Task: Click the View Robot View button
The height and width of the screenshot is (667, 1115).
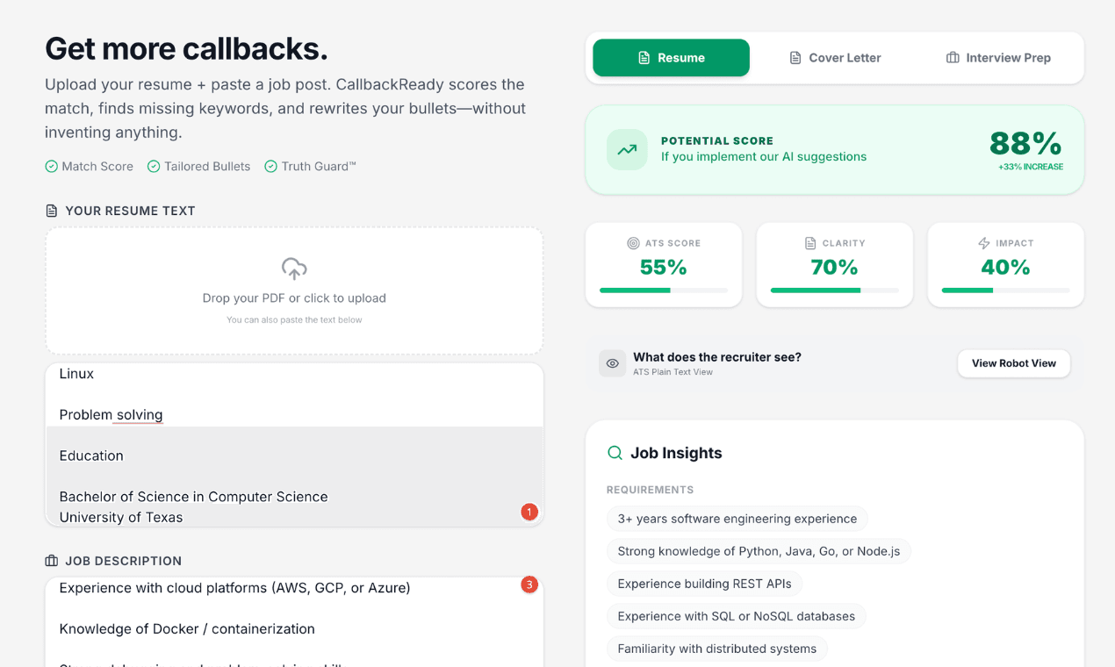Action: point(1013,363)
